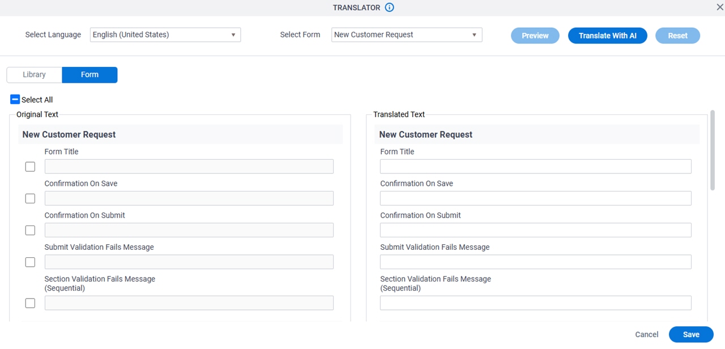Click the Select Language label
This screenshot has width=725, height=349.
click(53, 35)
